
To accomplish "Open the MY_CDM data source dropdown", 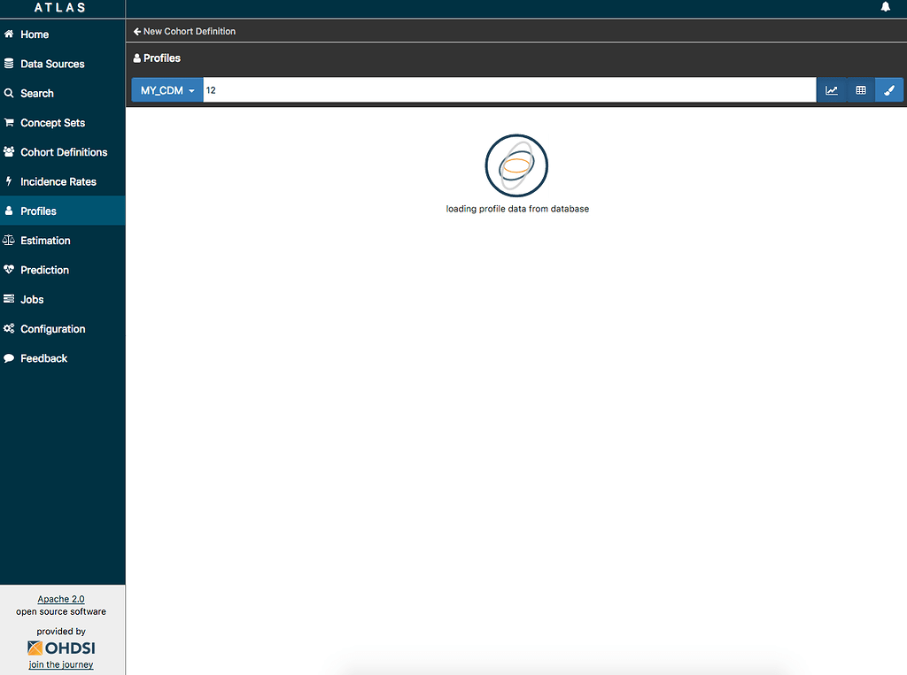I will point(167,89).
